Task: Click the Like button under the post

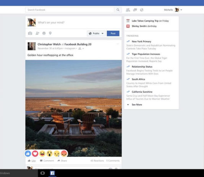Action: (32, 161)
